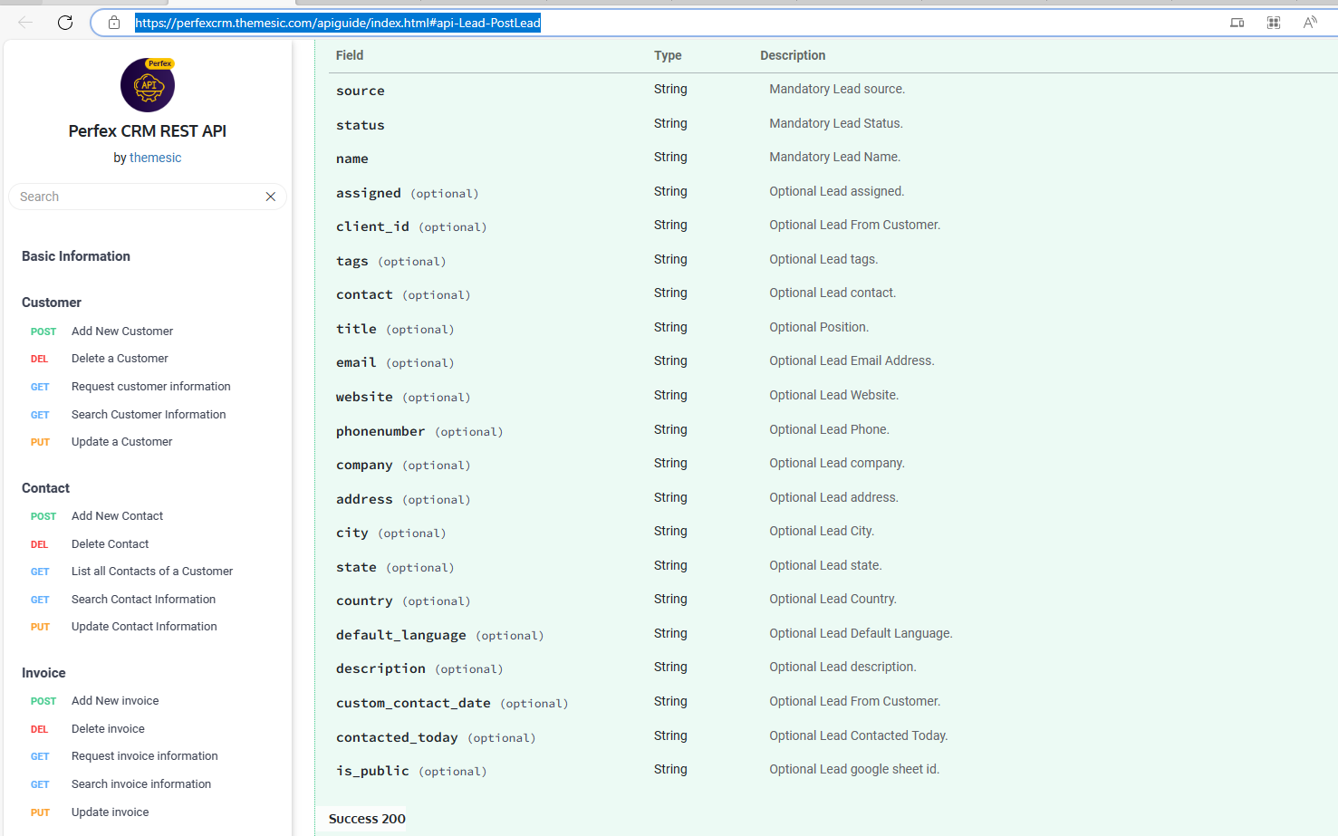The width and height of the screenshot is (1338, 836).
Task: Open Request invoice information endpoint
Action: [x=145, y=756]
